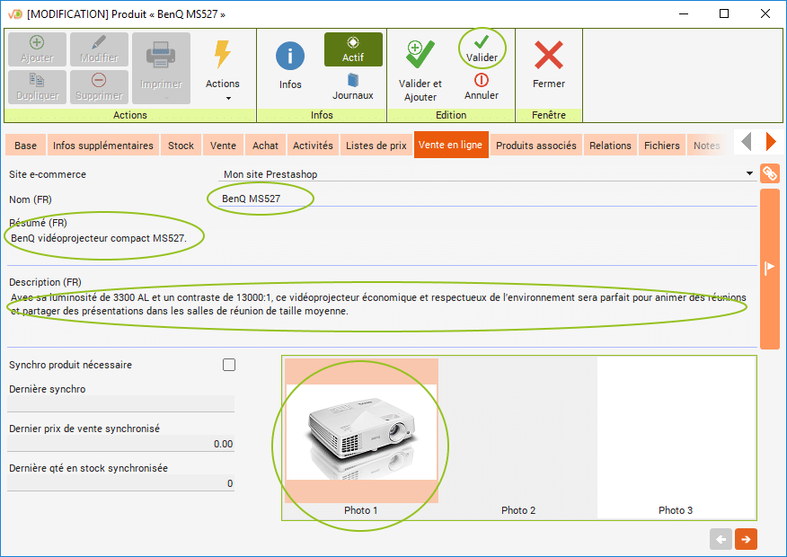
Task: Open the Site e-commerce dropdown
Action: 747,174
